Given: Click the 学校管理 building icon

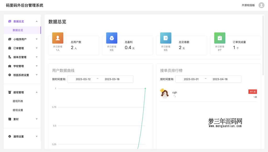Looking at the screenshot, I should 10,66.
